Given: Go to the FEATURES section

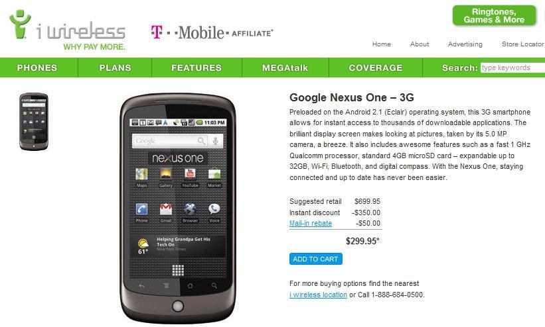Looking at the screenshot, I should tap(196, 68).
